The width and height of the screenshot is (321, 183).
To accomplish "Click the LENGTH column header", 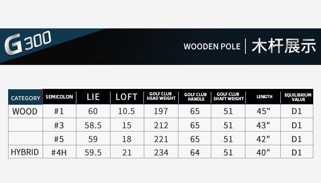I will tap(264, 97).
